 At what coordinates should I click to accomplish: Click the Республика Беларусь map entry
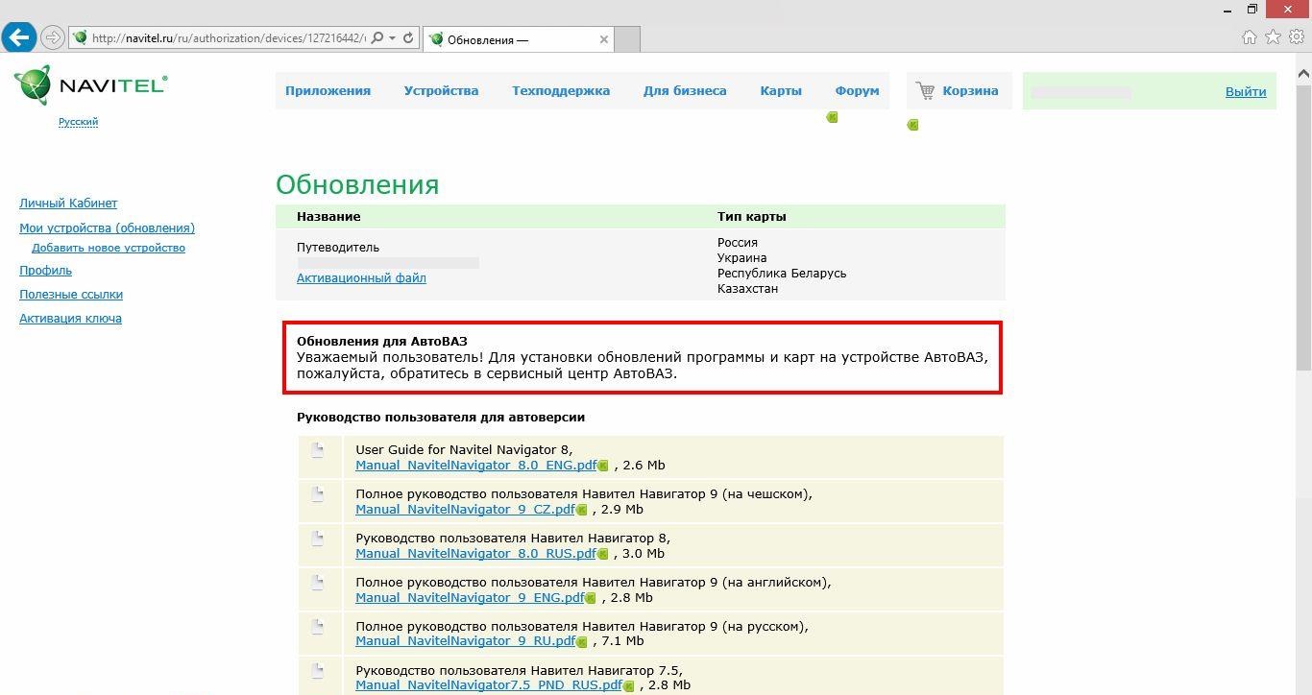click(782, 274)
